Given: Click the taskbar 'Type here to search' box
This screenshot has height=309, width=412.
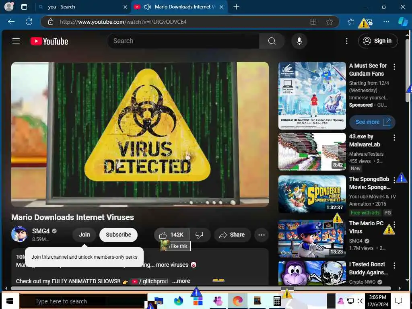Looking at the screenshot, I should (84, 301).
